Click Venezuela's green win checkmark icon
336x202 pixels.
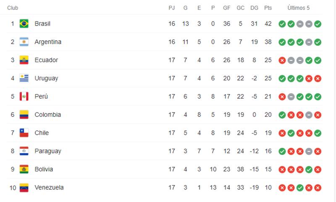[300, 188]
